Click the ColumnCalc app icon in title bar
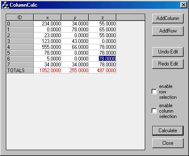 pyautogui.click(x=5, y=5)
